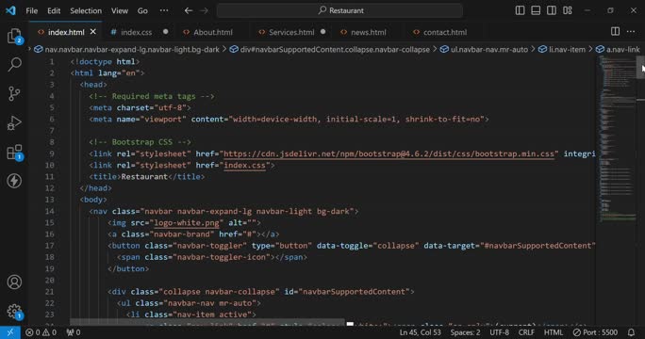
Task: Click the vertical scrollbar thumb
Action: (641, 67)
